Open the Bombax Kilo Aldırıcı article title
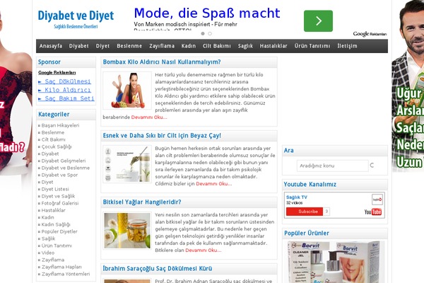The height and width of the screenshot is (283, 424). [162, 62]
